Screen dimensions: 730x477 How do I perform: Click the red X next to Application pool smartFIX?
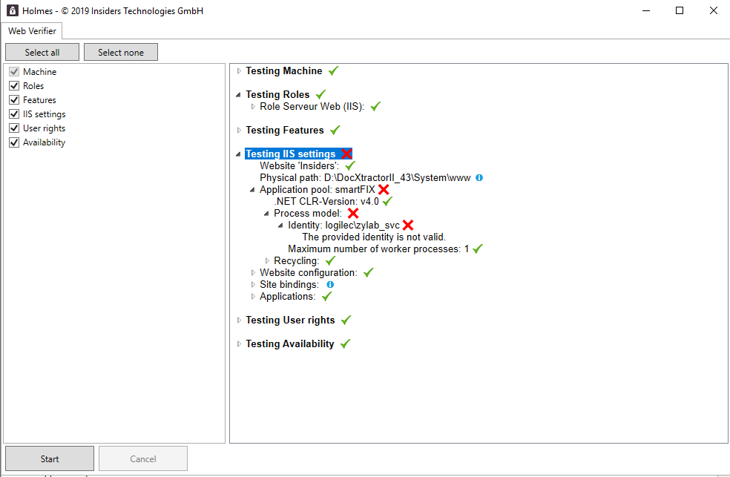coord(384,190)
